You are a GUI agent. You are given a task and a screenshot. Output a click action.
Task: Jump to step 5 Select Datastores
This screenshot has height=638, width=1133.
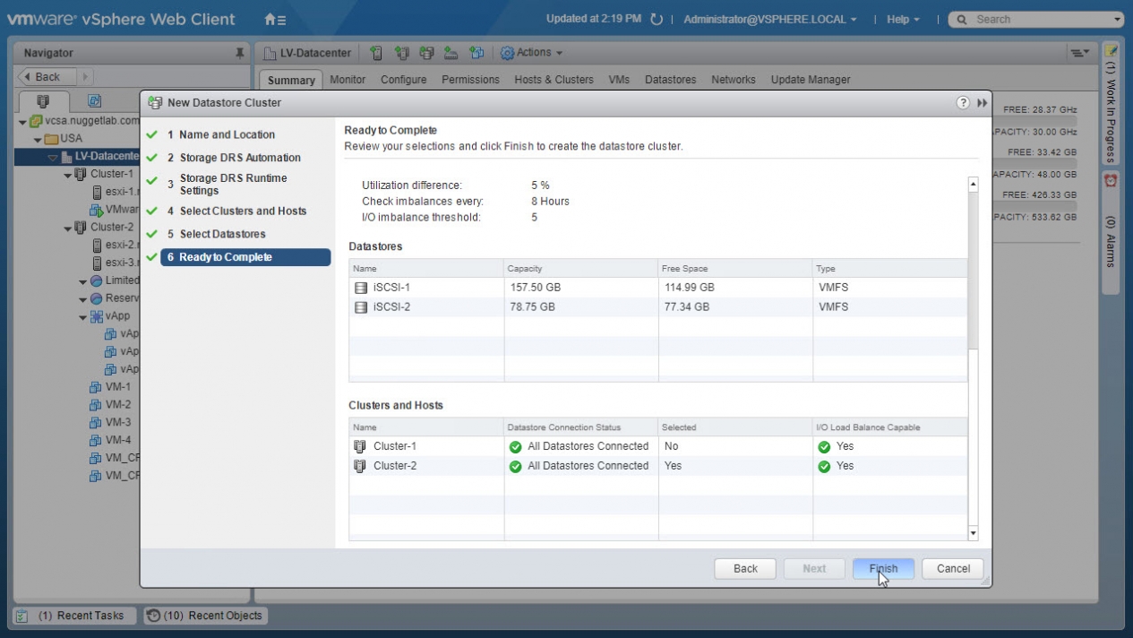pos(222,234)
